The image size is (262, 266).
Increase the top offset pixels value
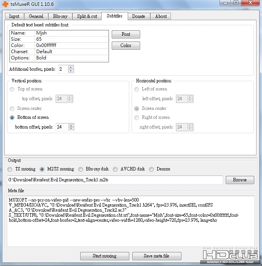click(x=70, y=97)
